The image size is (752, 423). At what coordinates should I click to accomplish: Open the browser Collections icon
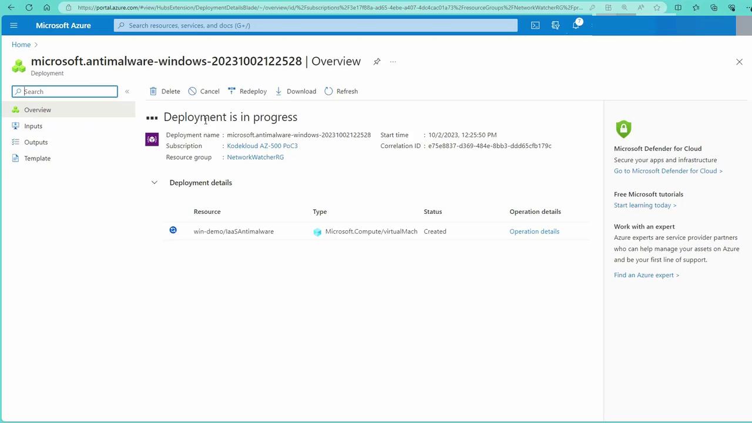[714, 8]
